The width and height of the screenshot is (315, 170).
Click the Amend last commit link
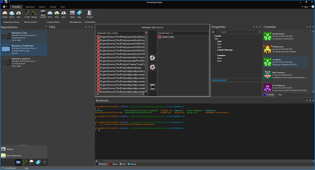click(x=219, y=80)
